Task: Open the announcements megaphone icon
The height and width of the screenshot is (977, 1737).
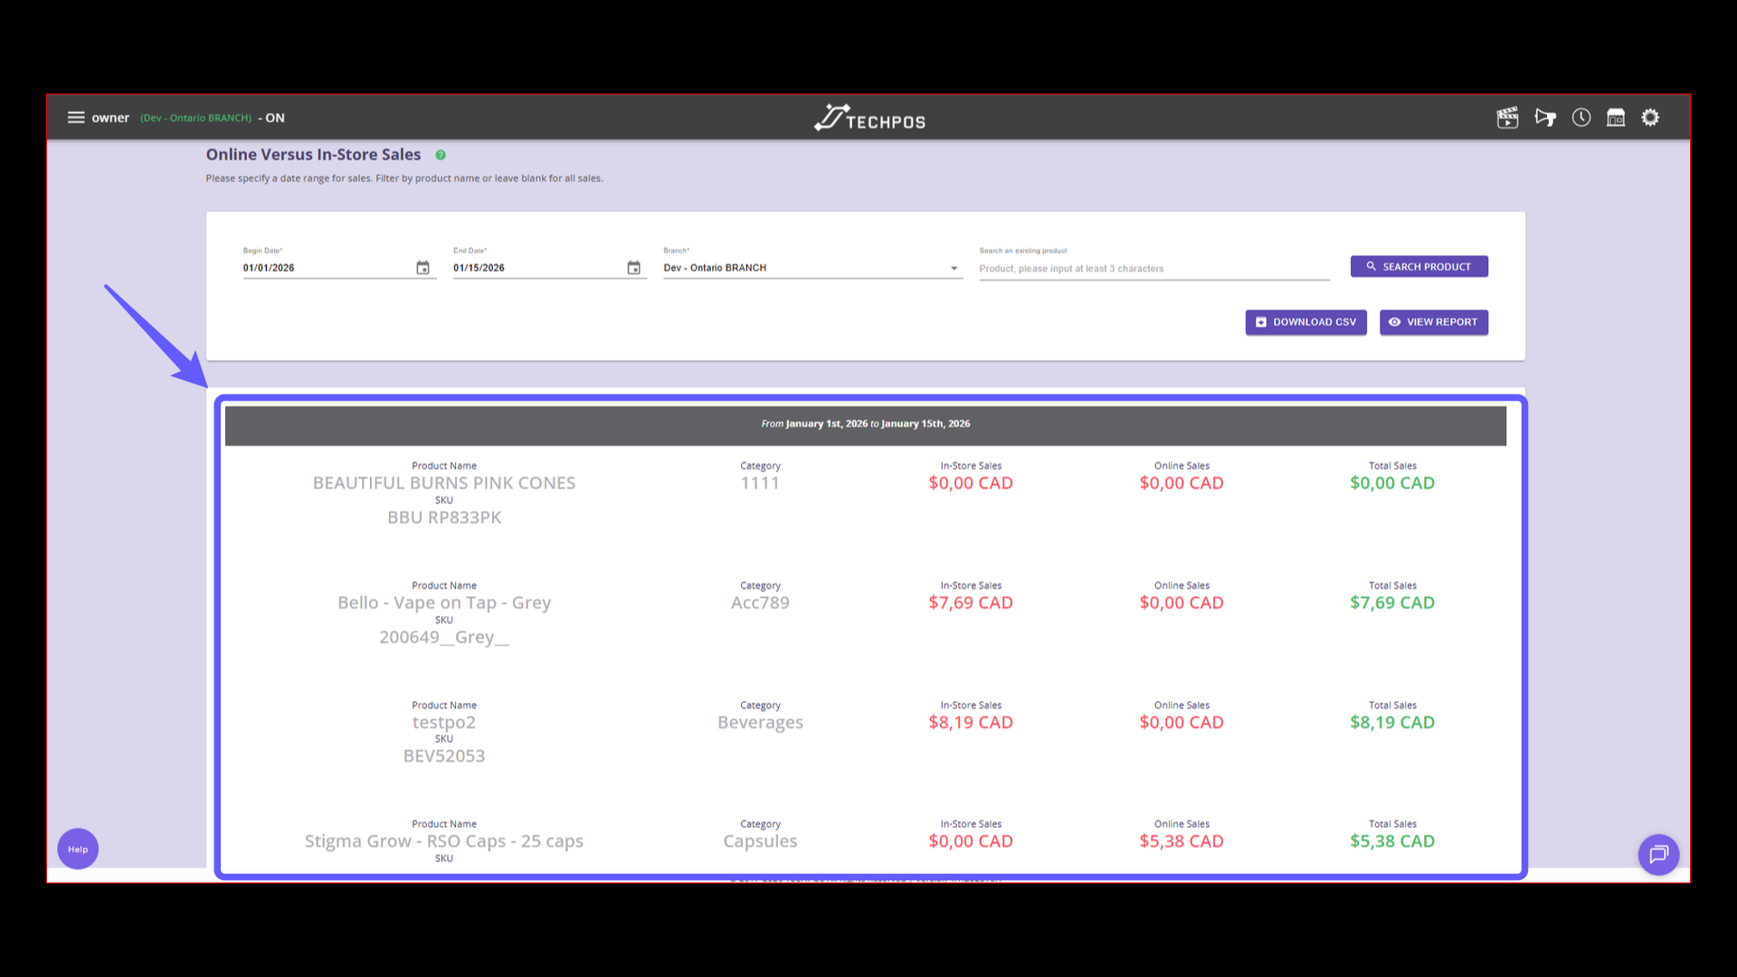Action: (x=1545, y=118)
